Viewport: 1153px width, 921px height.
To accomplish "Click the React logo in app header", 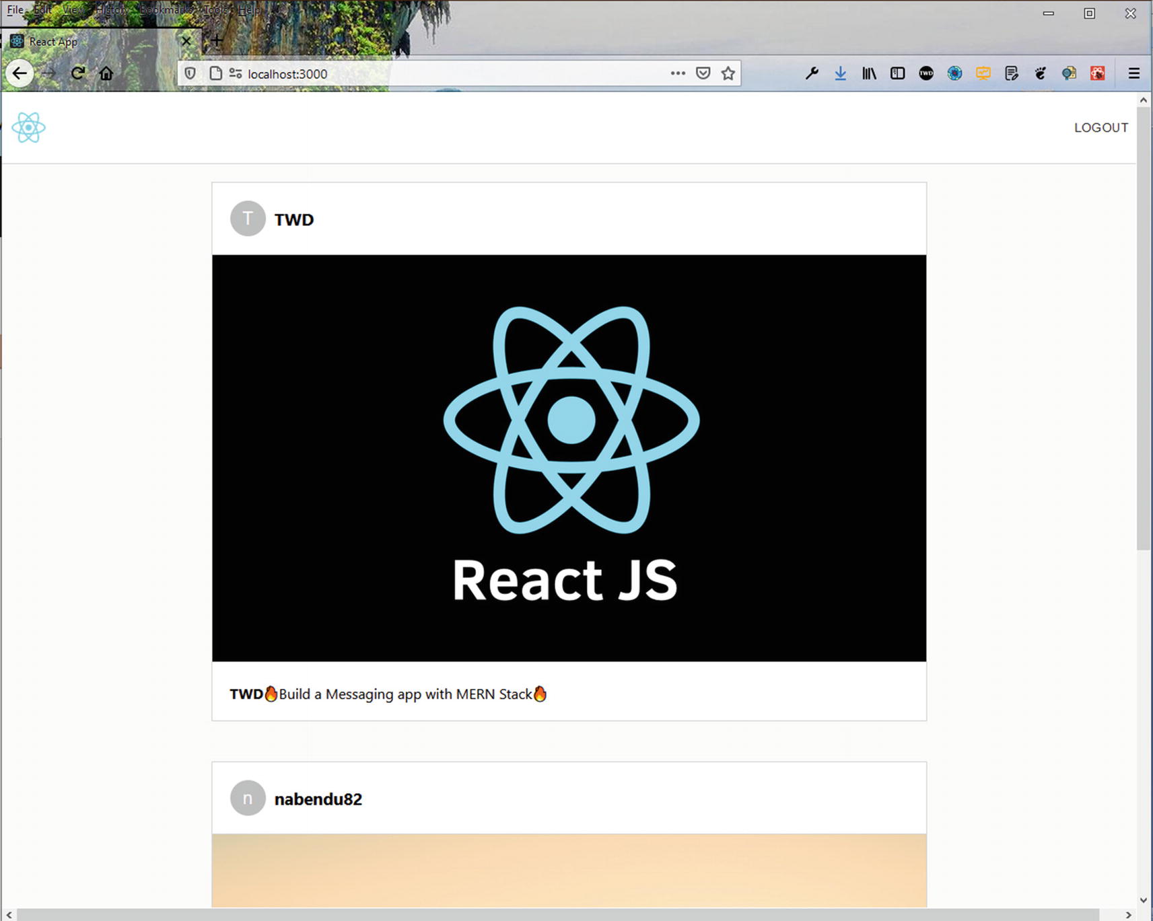I will click(28, 128).
